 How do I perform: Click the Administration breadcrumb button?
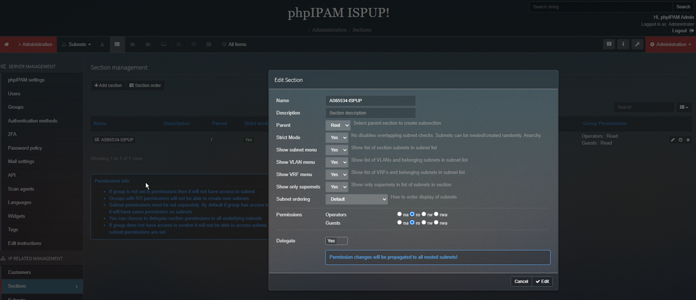coord(35,45)
